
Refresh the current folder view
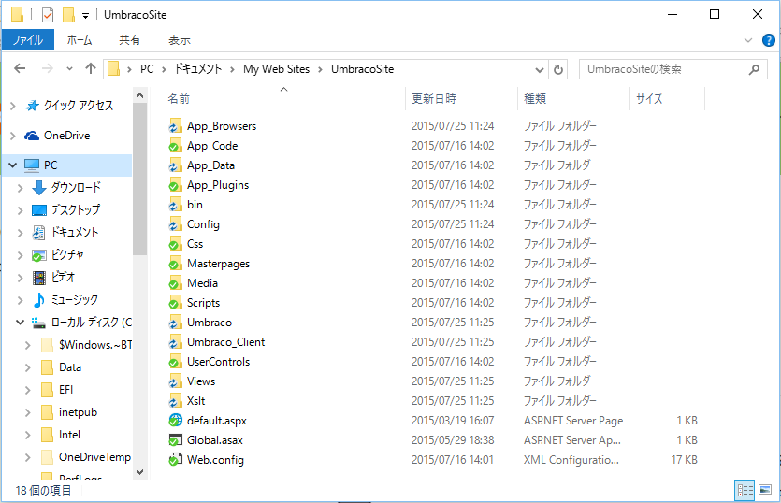[558, 70]
